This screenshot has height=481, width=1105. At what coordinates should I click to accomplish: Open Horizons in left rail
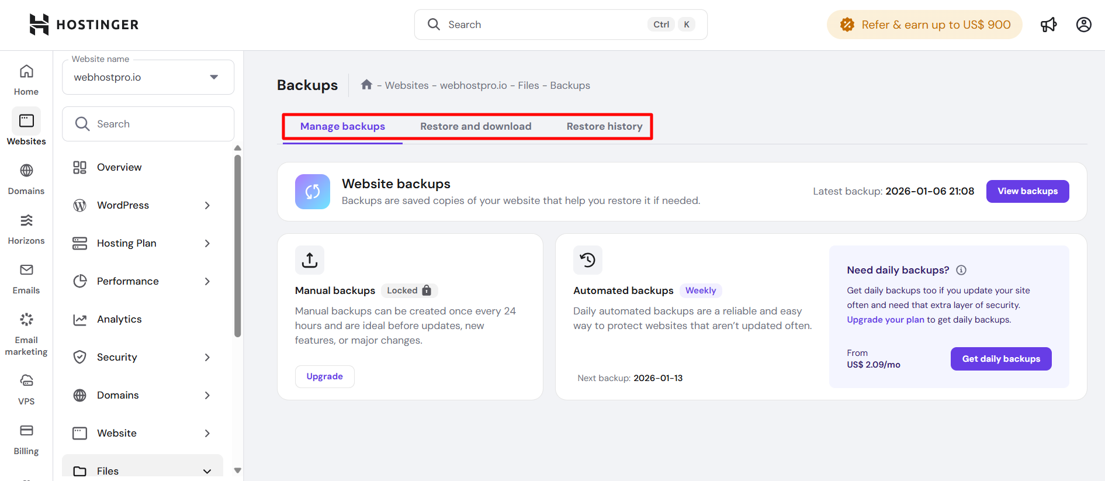coord(26,229)
